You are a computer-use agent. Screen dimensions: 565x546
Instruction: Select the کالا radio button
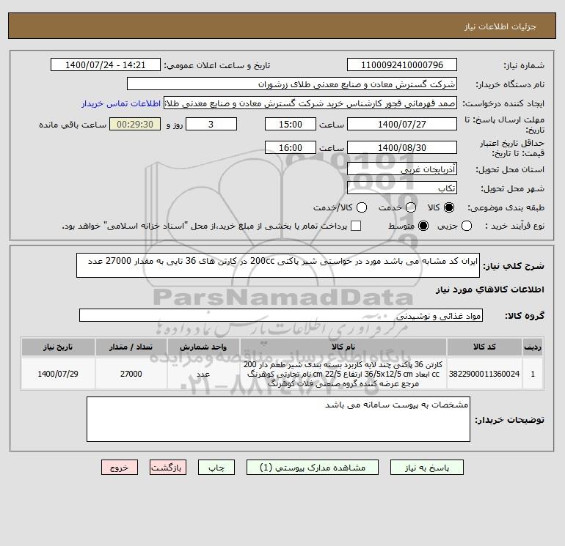pos(449,207)
